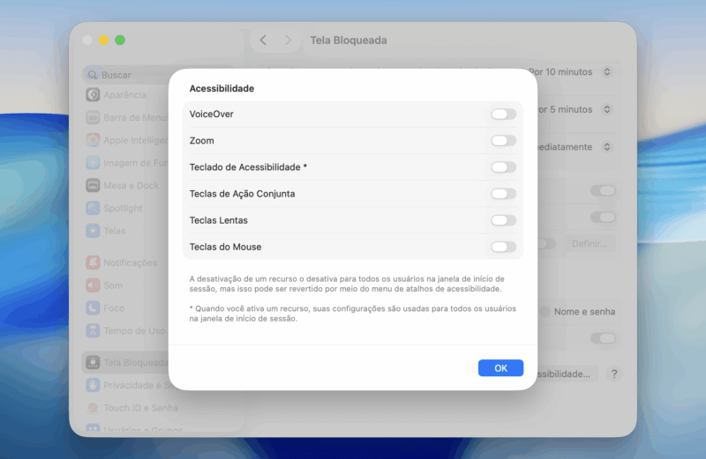Select the Tempo de Uso hourglass icon
This screenshot has width=706, height=459.
pos(93,330)
